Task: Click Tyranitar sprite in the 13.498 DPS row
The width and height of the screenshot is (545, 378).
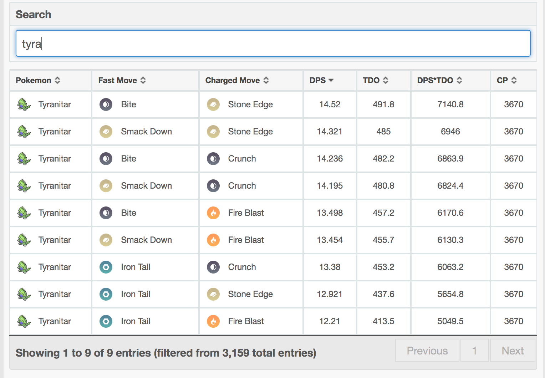Action: tap(24, 213)
